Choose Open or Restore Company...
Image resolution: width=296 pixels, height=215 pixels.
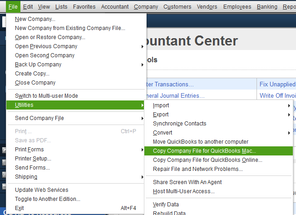pyautogui.click(x=75, y=37)
